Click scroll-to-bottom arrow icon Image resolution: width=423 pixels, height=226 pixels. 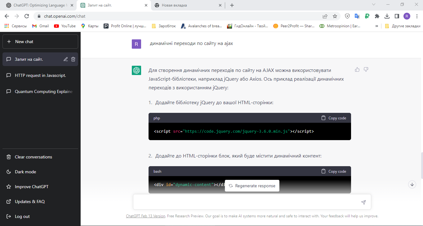[412, 184]
